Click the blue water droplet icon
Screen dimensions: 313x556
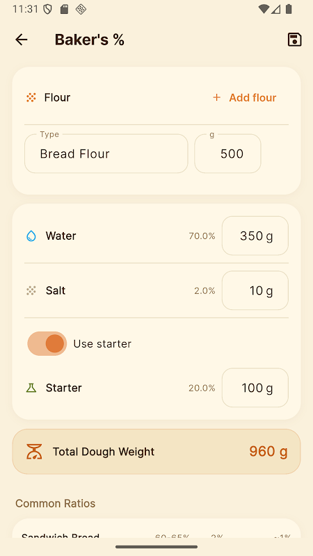pos(31,236)
